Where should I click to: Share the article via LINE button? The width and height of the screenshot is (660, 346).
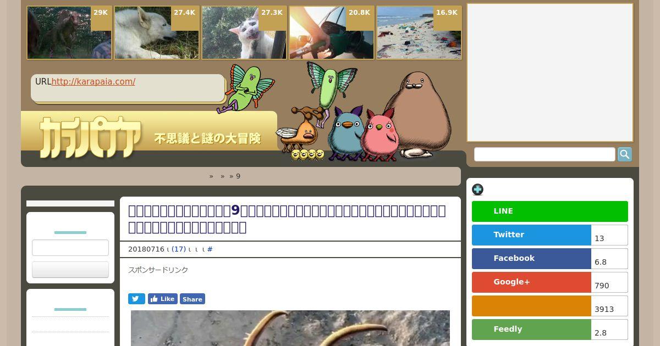click(x=549, y=211)
